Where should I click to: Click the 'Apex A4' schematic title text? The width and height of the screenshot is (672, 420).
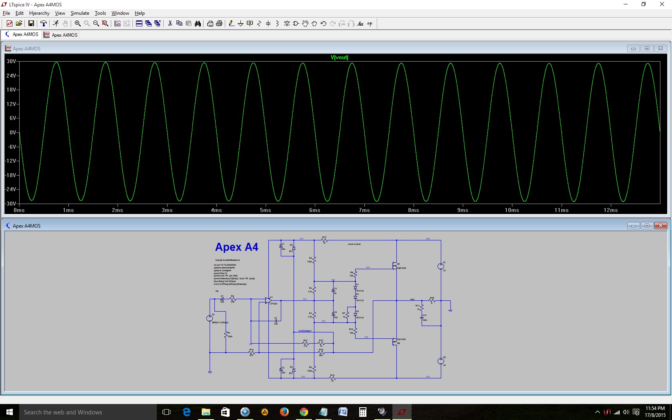(x=237, y=247)
